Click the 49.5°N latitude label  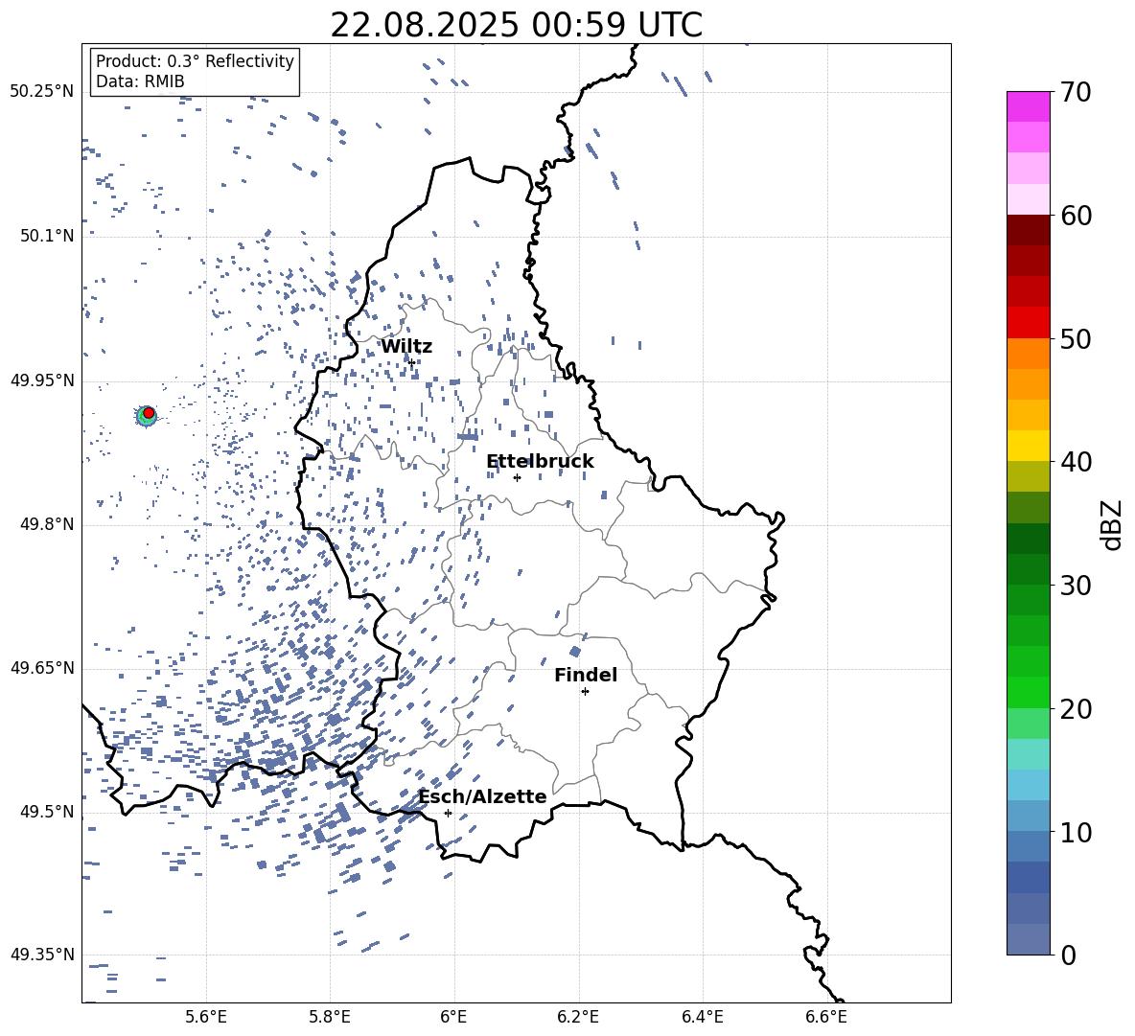pyautogui.click(x=47, y=811)
